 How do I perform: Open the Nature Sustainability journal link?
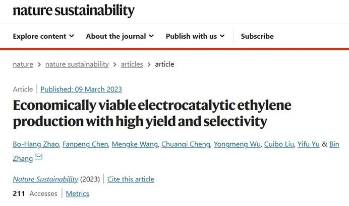[x=45, y=179]
